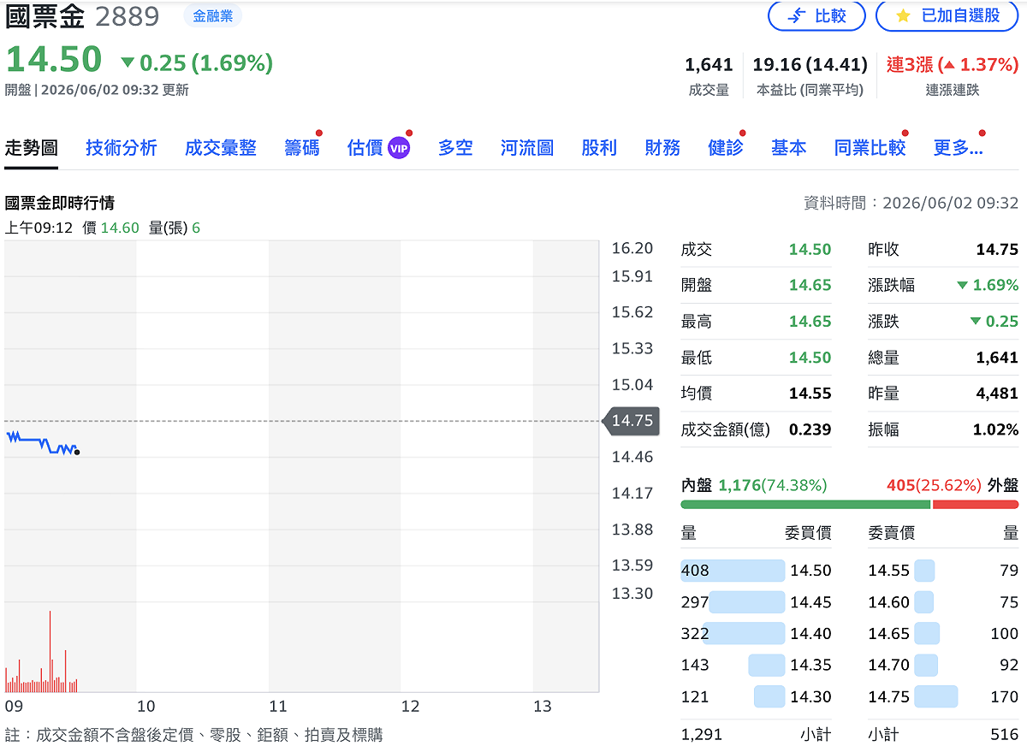Click the bid row at 14.45

[757, 602]
